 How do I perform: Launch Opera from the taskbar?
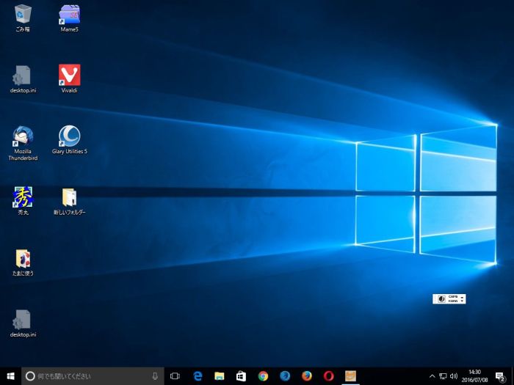[x=328, y=376]
